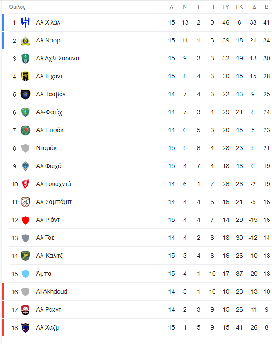
Task: Click the Αλ-Καλίτζ green badge
Action: point(25,256)
